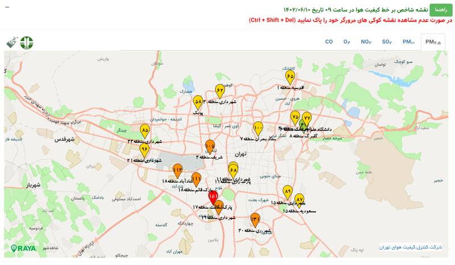The height and width of the screenshot is (265, 455).
Task: Click the round green municipality logo
Action: (x=26, y=43)
